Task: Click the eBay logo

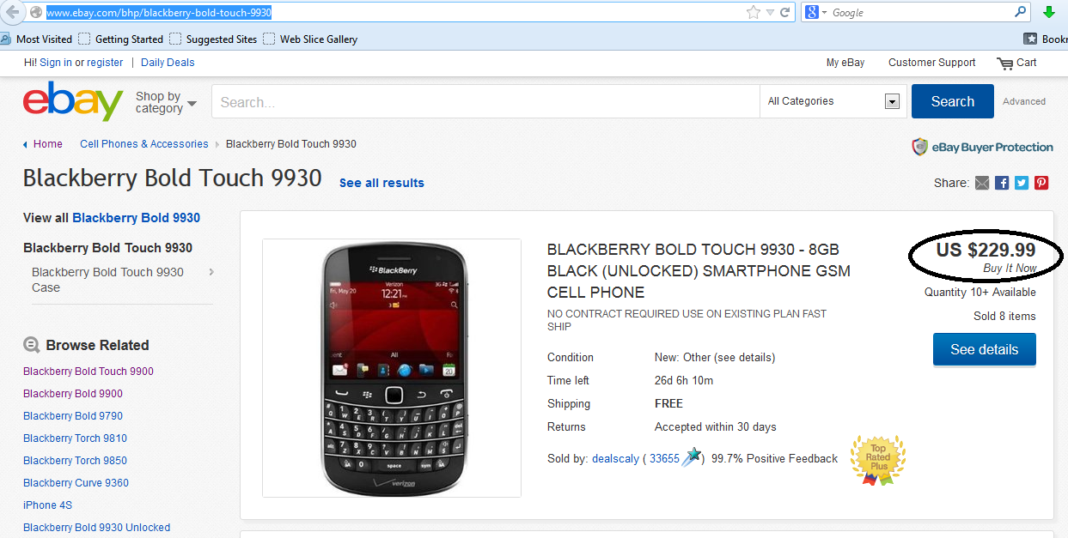Action: [x=73, y=101]
